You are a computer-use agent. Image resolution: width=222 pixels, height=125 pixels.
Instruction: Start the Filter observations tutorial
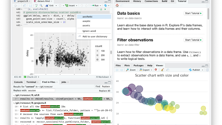(193, 40)
